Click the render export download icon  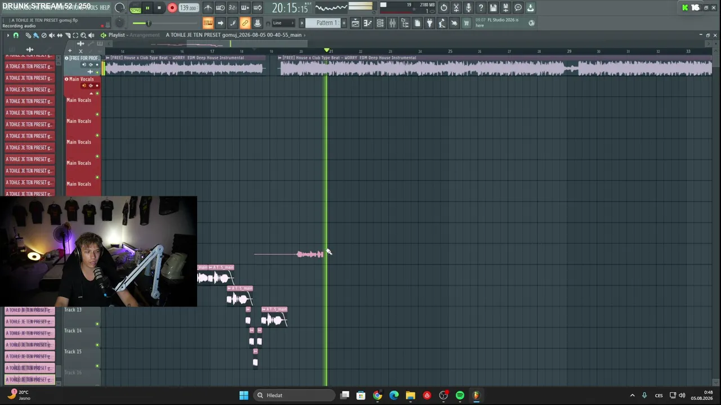tap(531, 8)
